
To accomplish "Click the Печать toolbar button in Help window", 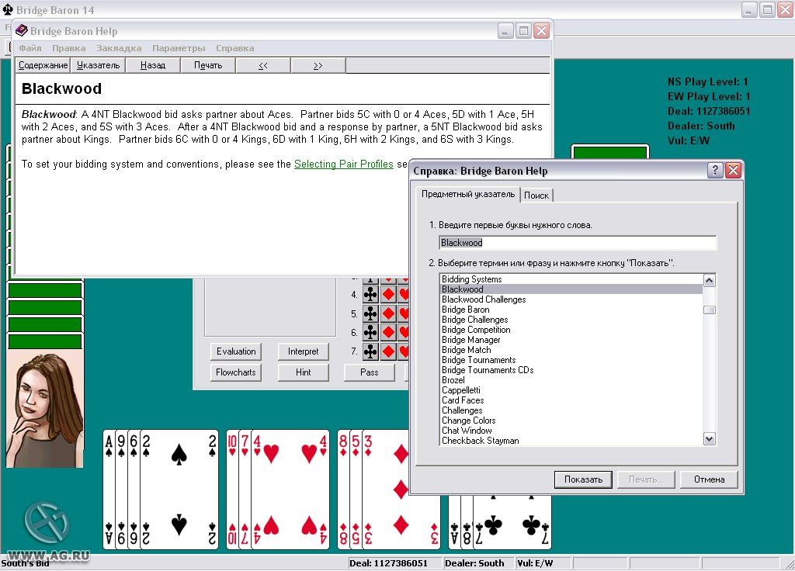I will point(208,65).
